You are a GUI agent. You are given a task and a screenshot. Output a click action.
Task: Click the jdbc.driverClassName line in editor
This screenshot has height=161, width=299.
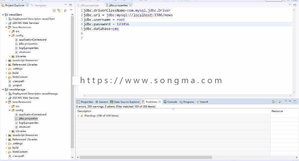point(127,11)
